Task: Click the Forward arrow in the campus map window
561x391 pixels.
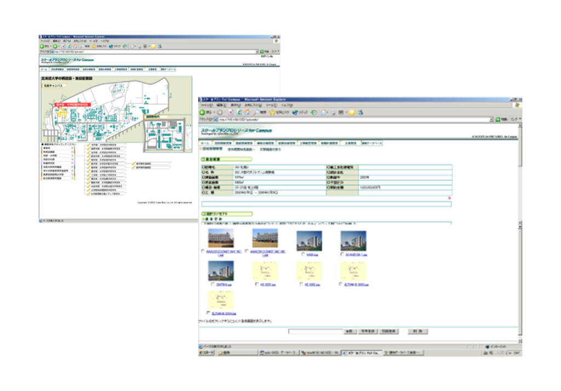Action: tap(55, 46)
